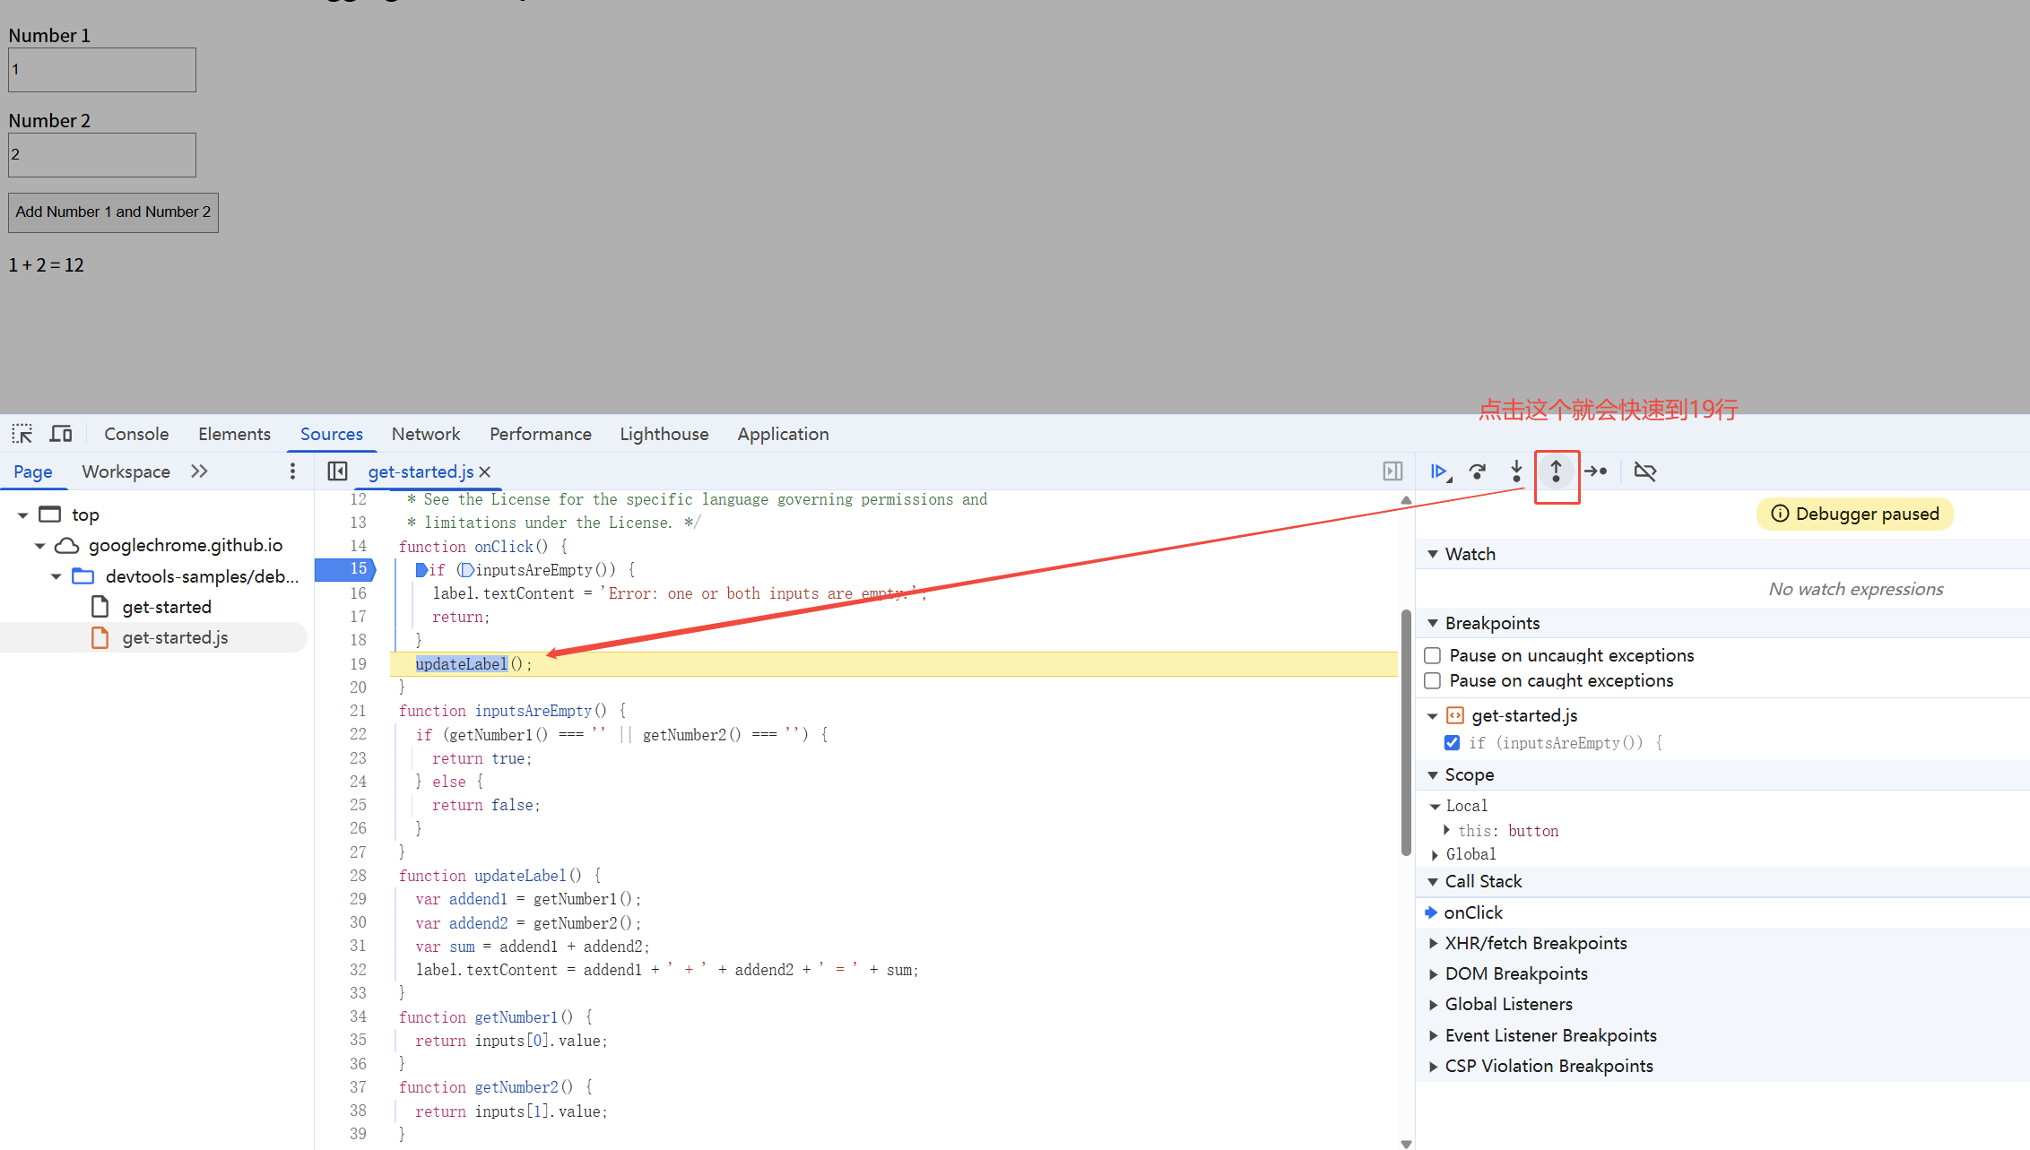This screenshot has height=1150, width=2030.
Task: Click the Step into function icon
Action: (x=1516, y=471)
